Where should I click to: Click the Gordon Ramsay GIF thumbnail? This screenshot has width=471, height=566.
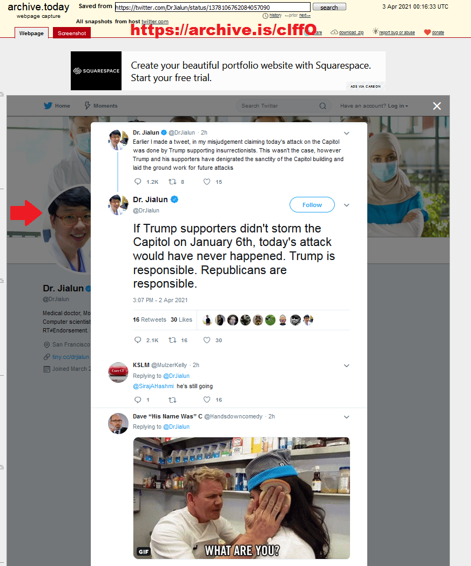click(241, 498)
